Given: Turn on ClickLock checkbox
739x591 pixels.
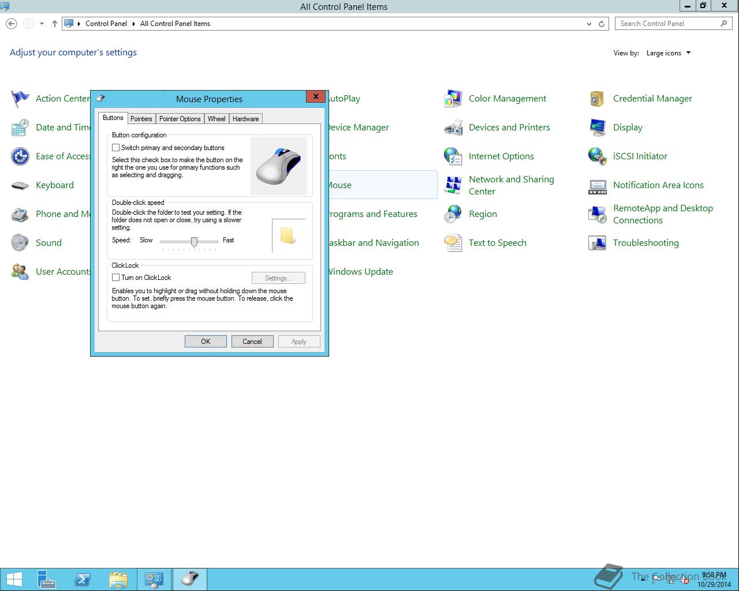Looking at the screenshot, I should tap(115, 278).
